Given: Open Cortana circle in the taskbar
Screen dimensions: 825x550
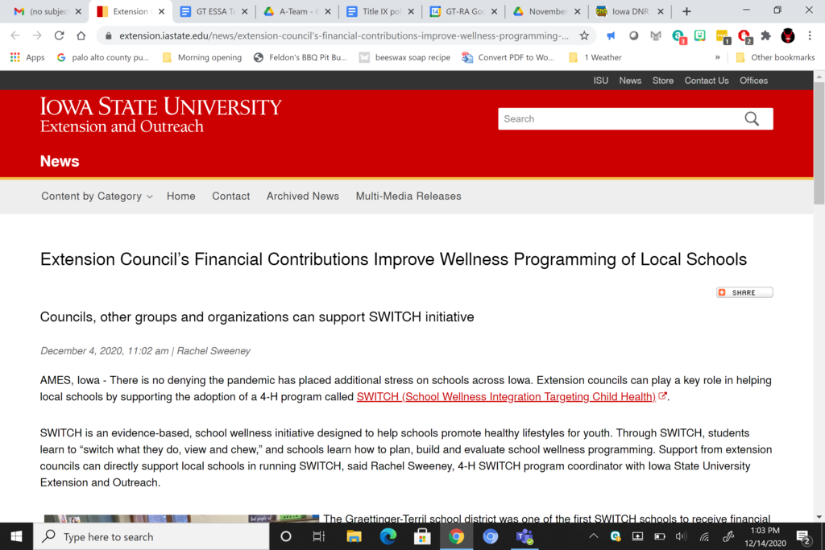Looking at the screenshot, I should click(286, 536).
